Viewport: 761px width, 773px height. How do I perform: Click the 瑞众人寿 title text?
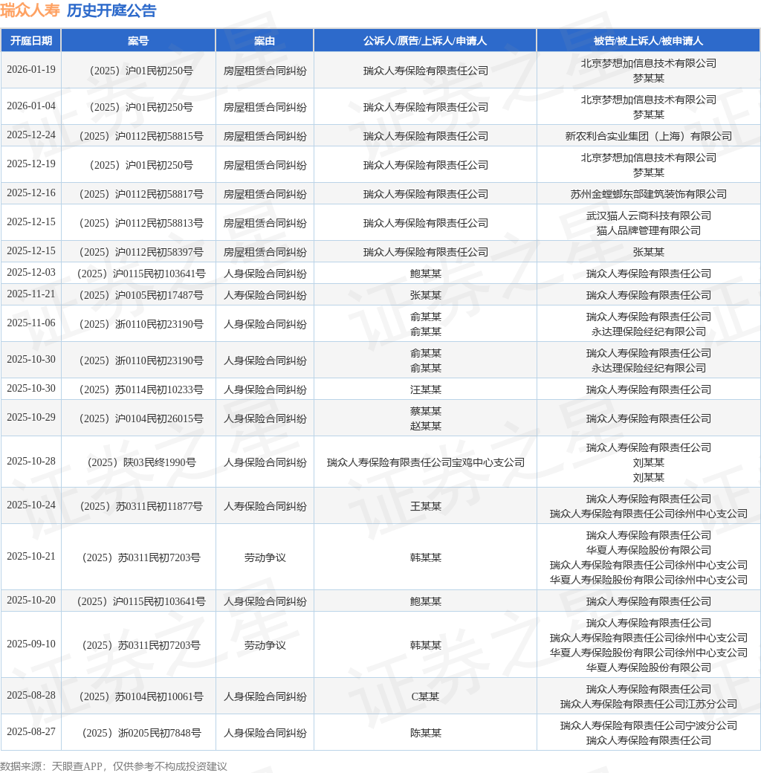coord(30,10)
